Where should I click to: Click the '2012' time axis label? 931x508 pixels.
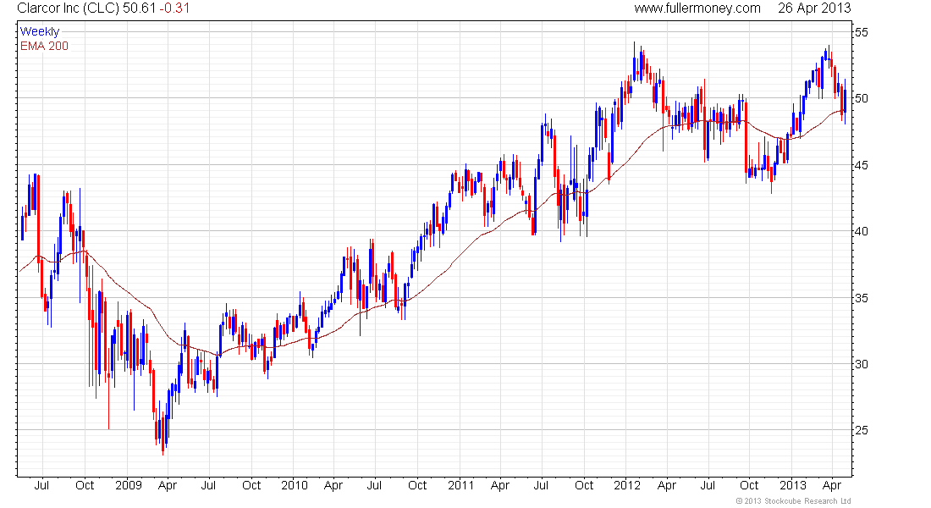[x=627, y=485]
